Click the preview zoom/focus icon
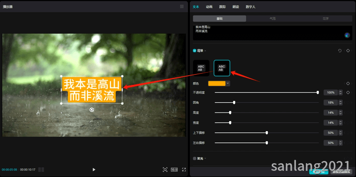The image size is (356, 177). 165,169
